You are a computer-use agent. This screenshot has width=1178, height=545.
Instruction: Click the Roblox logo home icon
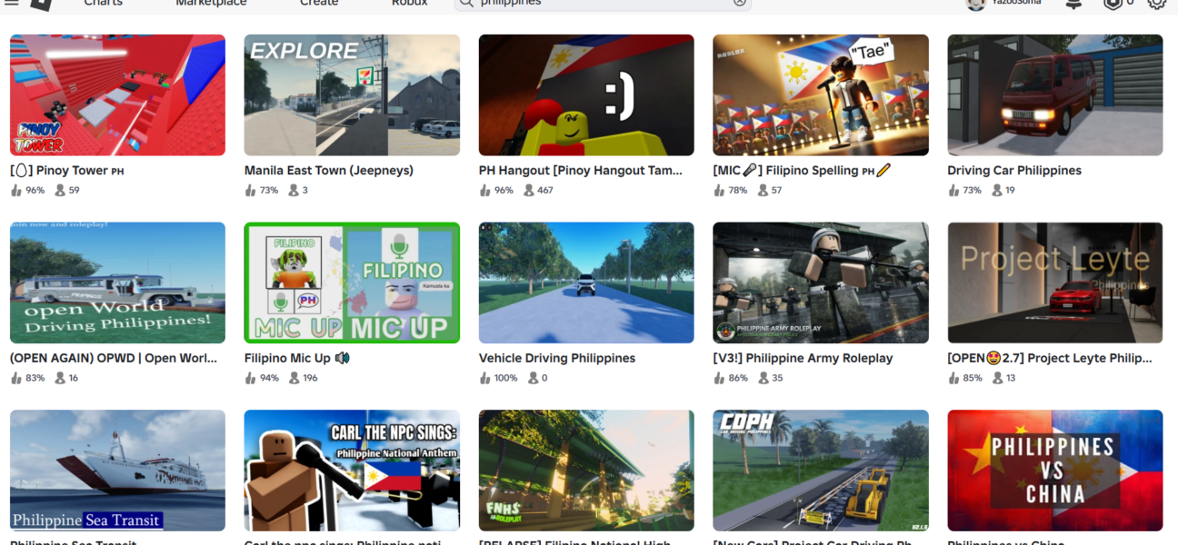click(x=42, y=4)
